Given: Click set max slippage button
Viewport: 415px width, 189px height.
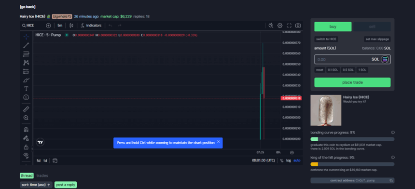Looking at the screenshot, I should [x=377, y=39].
